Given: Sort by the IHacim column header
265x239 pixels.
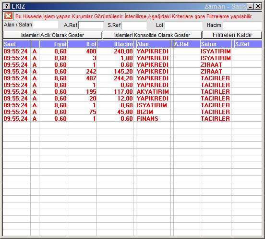Looking at the screenshot, I should (x=115, y=44).
